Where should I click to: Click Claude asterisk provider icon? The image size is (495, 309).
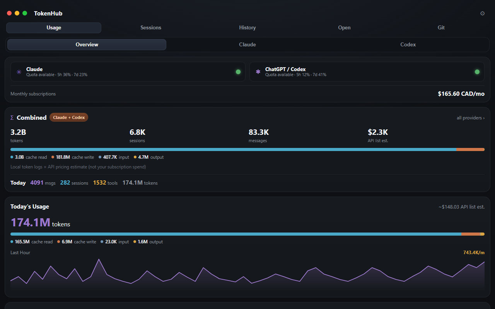[19, 72]
